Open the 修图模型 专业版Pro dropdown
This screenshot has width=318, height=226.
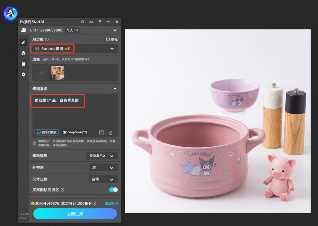click(102, 155)
